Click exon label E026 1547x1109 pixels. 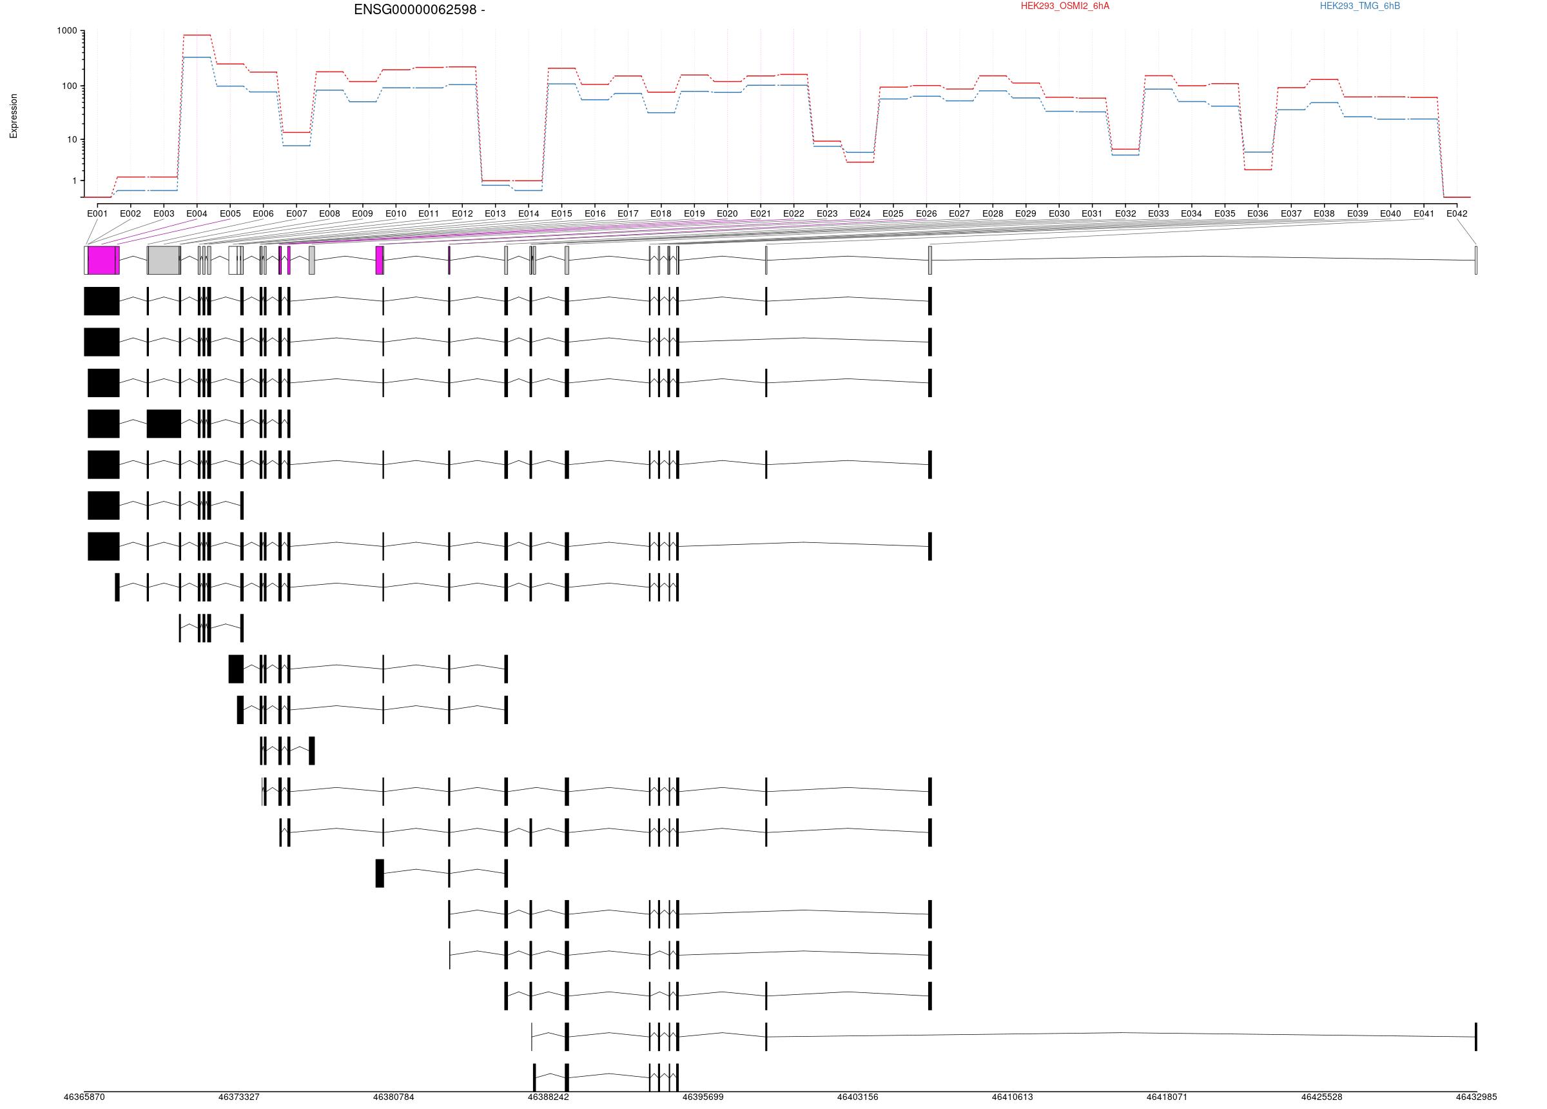926,213
